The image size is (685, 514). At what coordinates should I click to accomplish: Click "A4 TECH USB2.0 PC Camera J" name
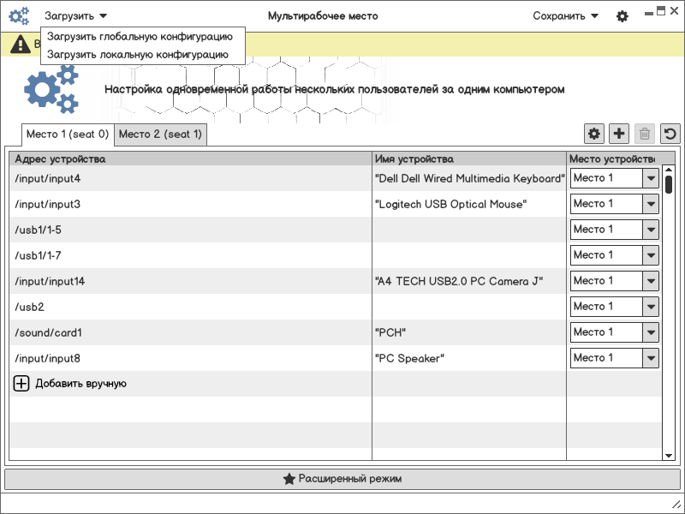point(459,281)
